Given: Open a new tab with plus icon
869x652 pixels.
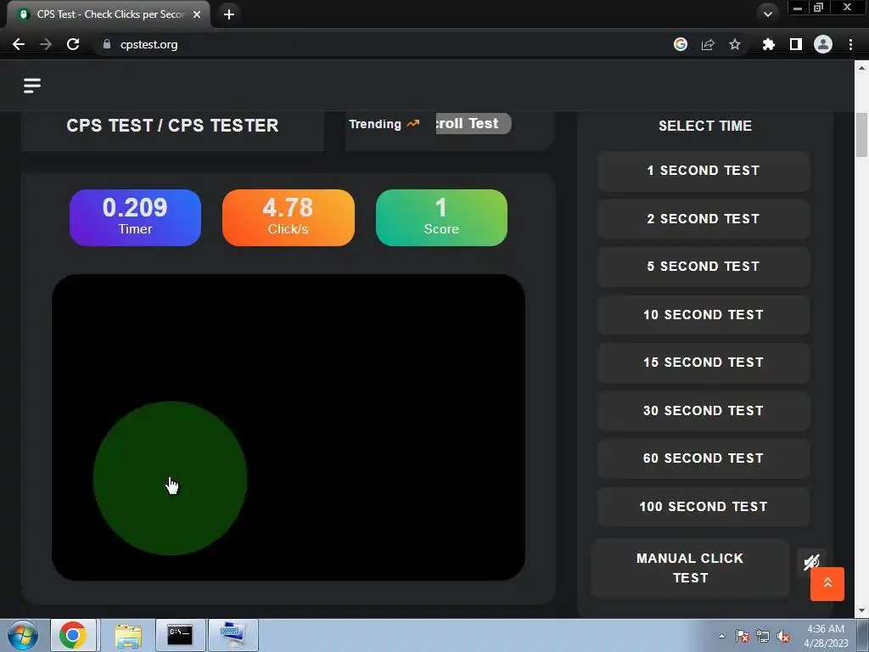Looking at the screenshot, I should pyautogui.click(x=229, y=14).
